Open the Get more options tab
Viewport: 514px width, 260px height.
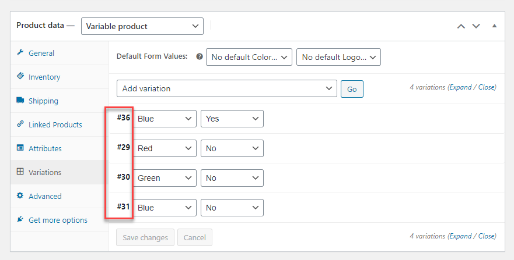60,220
